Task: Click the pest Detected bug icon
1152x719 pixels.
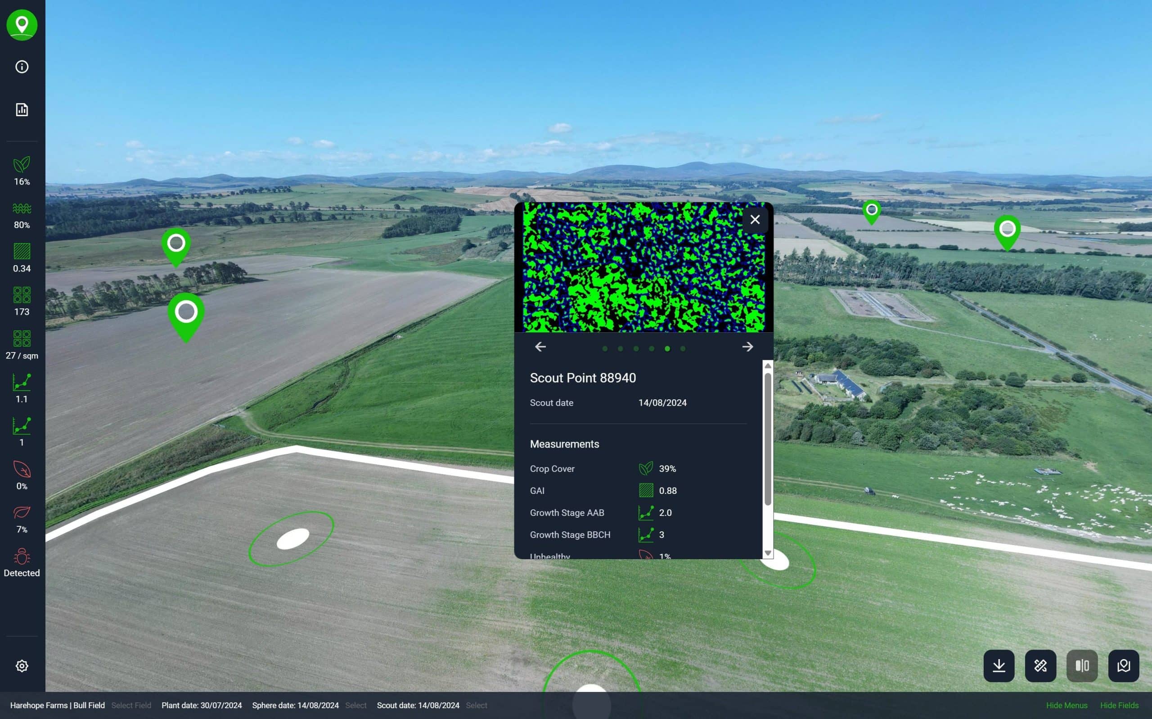Action: (x=22, y=556)
